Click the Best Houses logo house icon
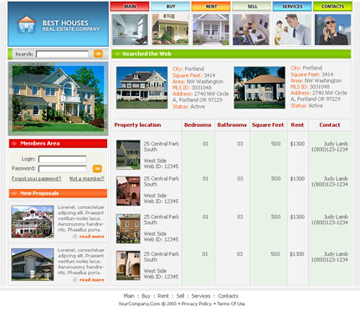This screenshot has width=360, height=311. coord(27,25)
